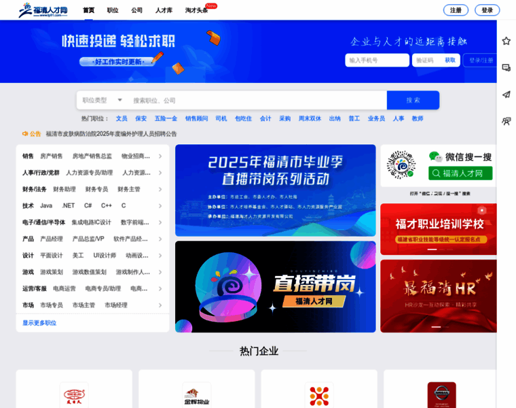516x408 pixels.
Task: Click the 注册 button
Action: point(456,10)
